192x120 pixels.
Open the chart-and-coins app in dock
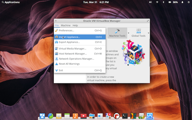coord(141,116)
